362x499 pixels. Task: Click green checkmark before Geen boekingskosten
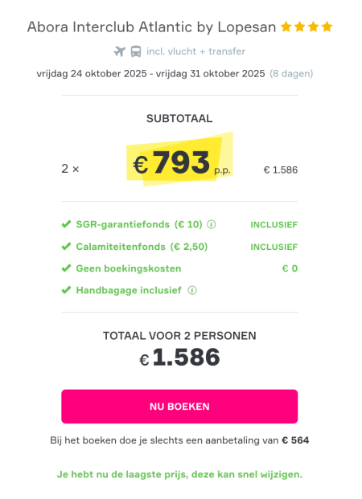[66, 268]
